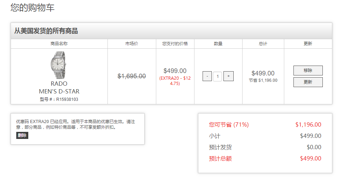This screenshot has height=189, width=338.
Task: Open the Rado watch thumbnail image
Action: coord(58,65)
